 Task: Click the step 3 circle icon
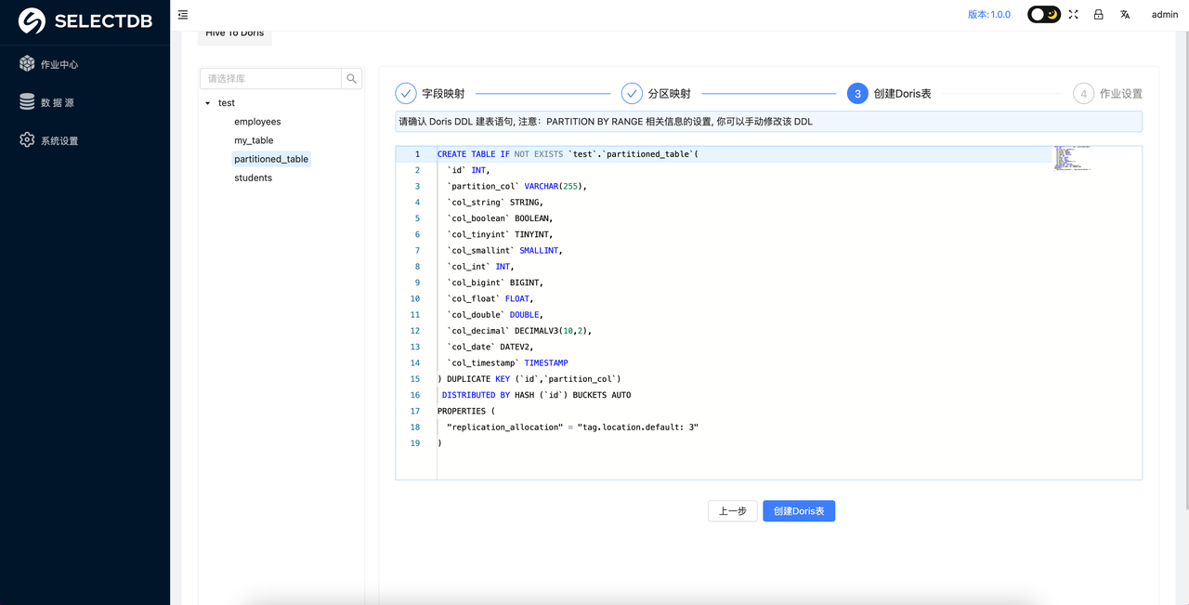[x=857, y=93]
